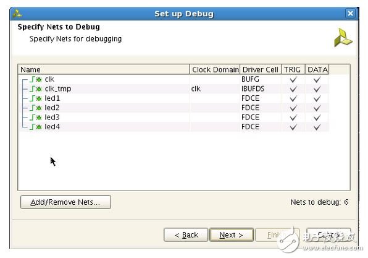Viewport: 368px width, 258px height.
Task: Go to the Next wizard step
Action: (x=232, y=234)
